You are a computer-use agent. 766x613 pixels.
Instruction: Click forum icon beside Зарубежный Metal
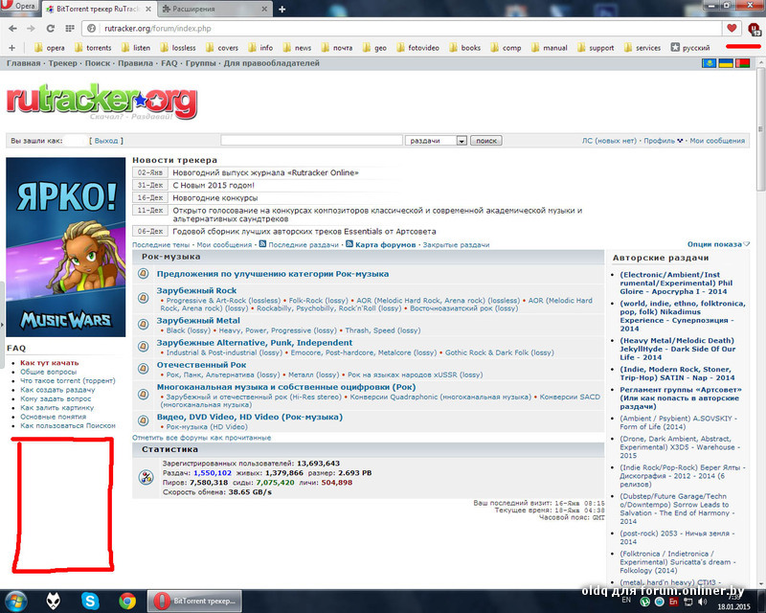143,324
